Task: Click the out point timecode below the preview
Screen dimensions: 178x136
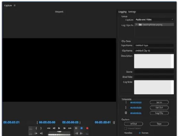Action: (x=70, y=122)
